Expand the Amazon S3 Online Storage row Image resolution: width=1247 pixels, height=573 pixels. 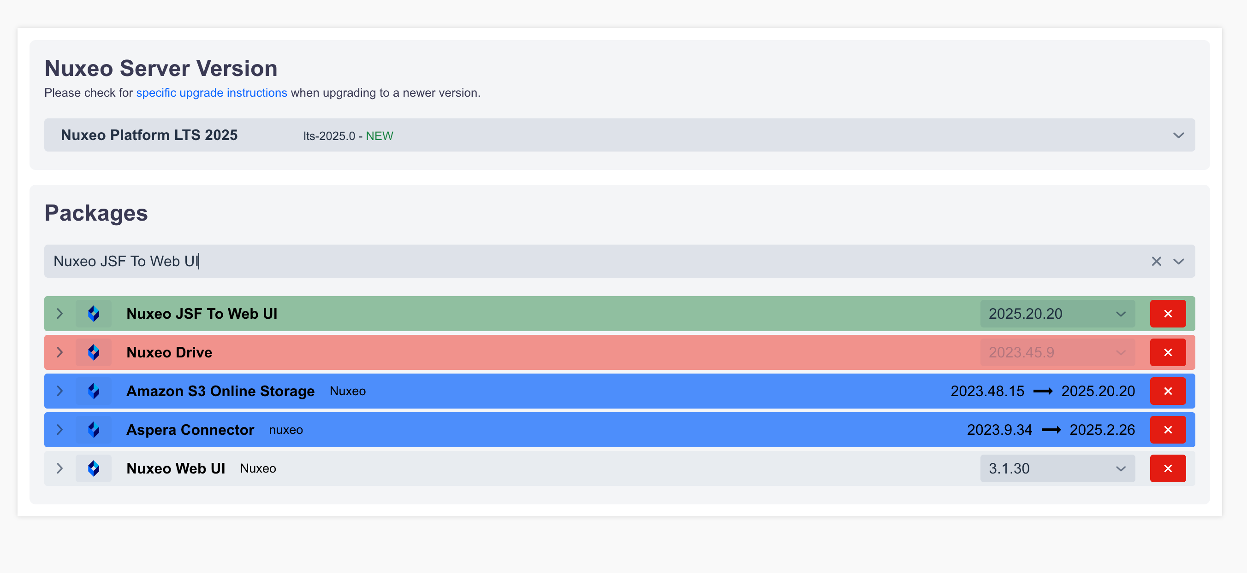point(59,391)
